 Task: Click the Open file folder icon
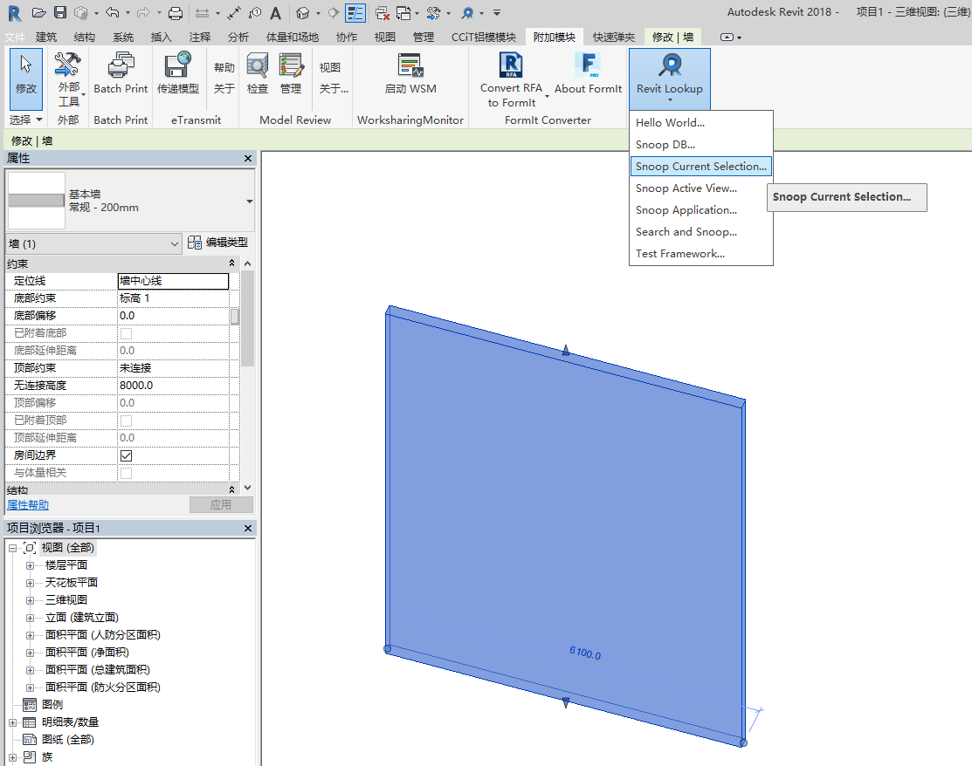tap(38, 12)
